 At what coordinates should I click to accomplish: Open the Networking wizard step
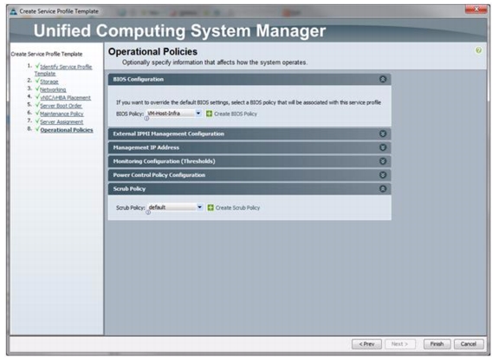(53, 89)
